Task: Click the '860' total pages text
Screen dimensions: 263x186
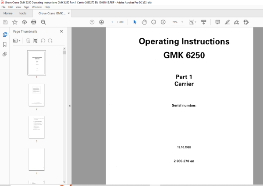Action: click(121, 22)
